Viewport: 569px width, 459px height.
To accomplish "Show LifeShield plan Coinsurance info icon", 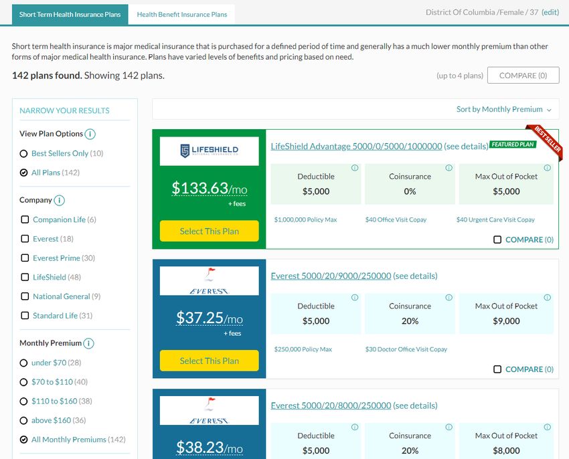I will 449,168.
